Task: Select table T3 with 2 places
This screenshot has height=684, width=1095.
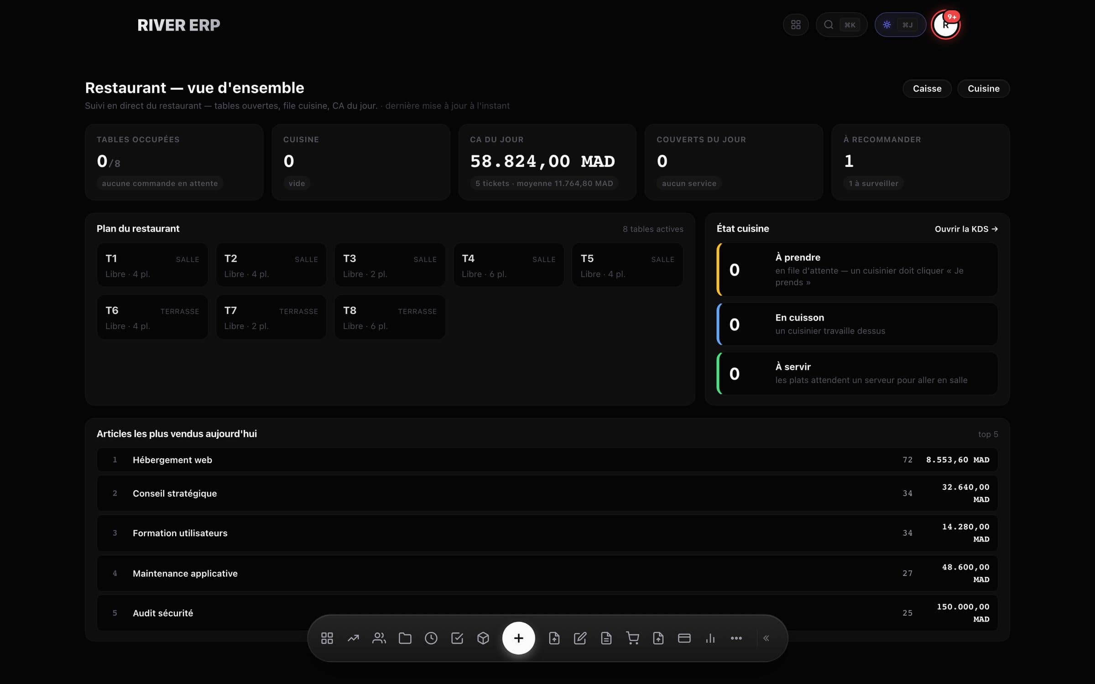Action: [x=390, y=265]
